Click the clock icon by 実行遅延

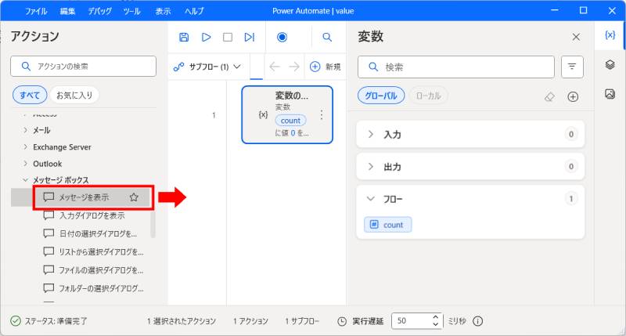pos(342,321)
